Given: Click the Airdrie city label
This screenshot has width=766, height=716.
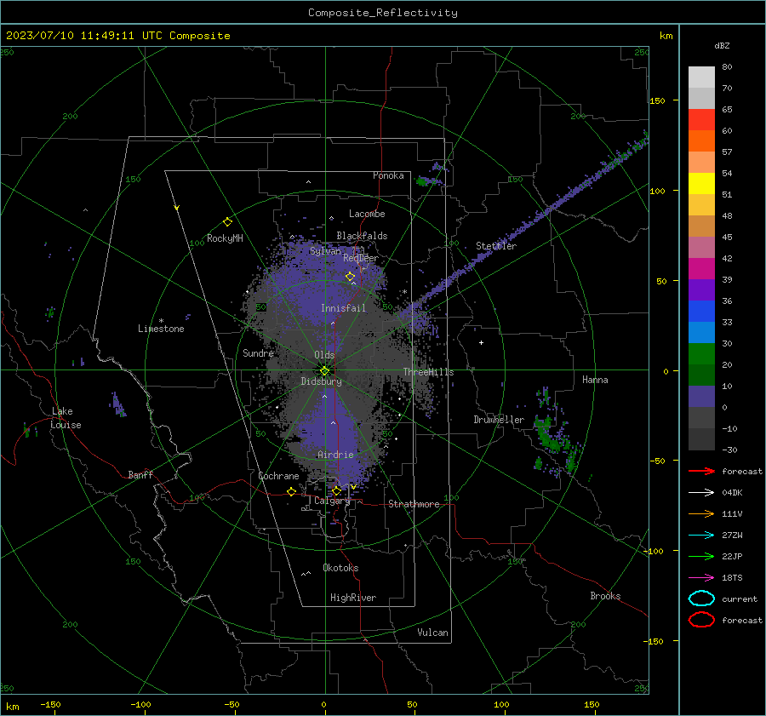Looking at the screenshot, I should tap(335, 455).
